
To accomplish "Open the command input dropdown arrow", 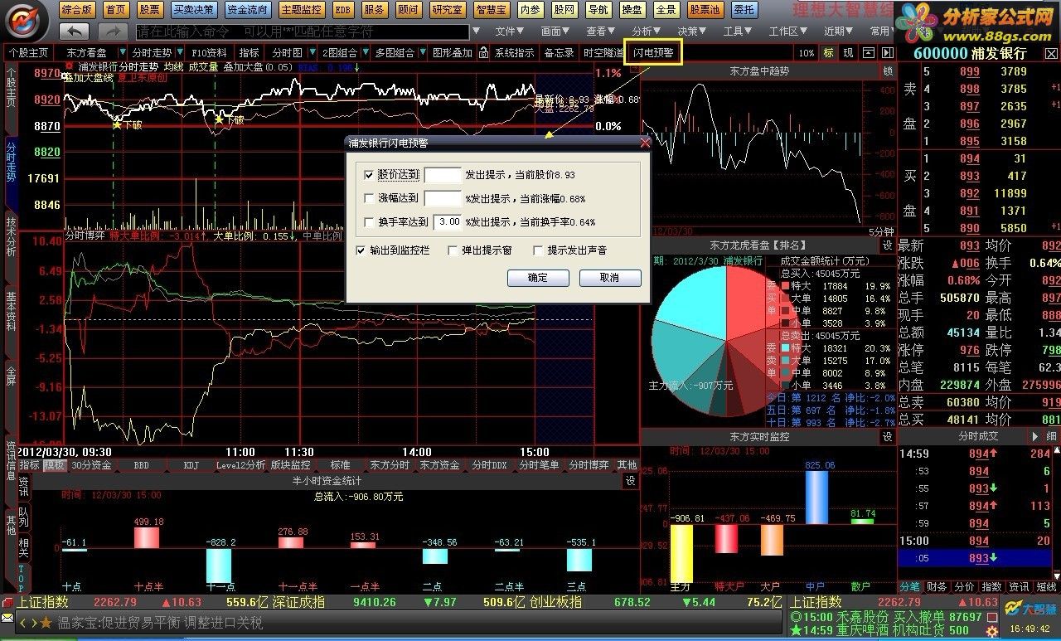I will (475, 32).
